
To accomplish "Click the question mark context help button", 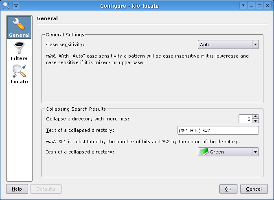I will pyautogui.click(x=243, y=6).
